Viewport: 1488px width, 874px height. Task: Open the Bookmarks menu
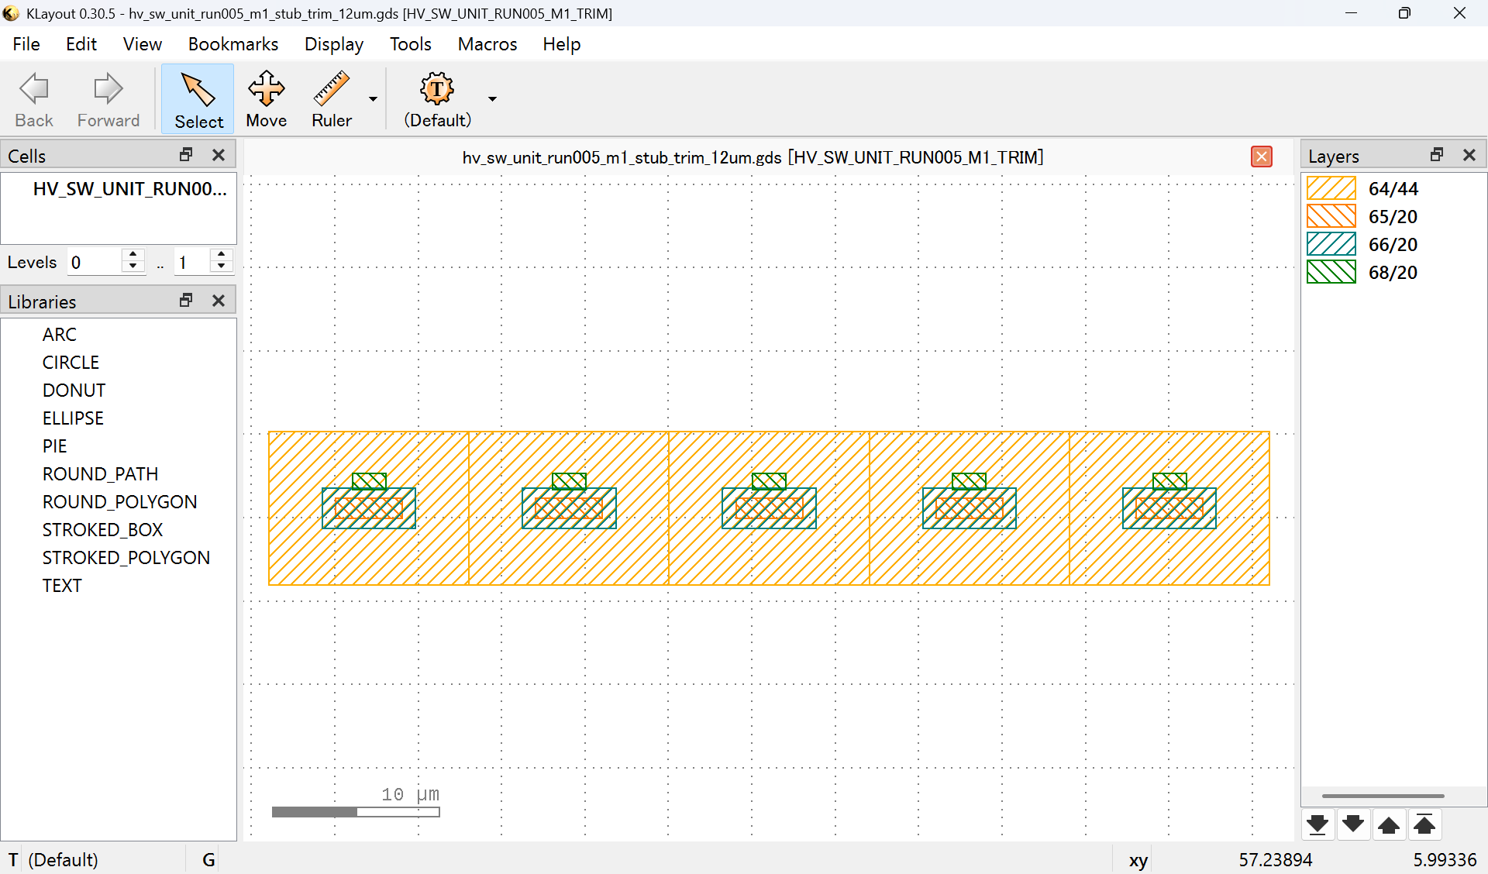tap(232, 44)
